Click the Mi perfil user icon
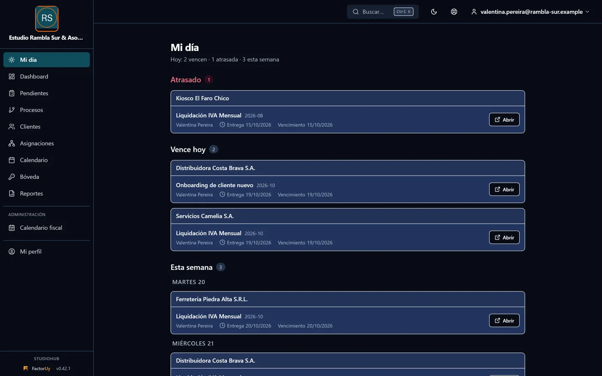Screen dimensions: 602x376 tap(12, 252)
